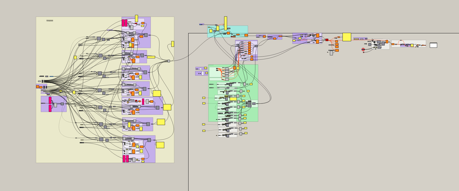Click the large yellow panel beside red component

tap(347, 37)
